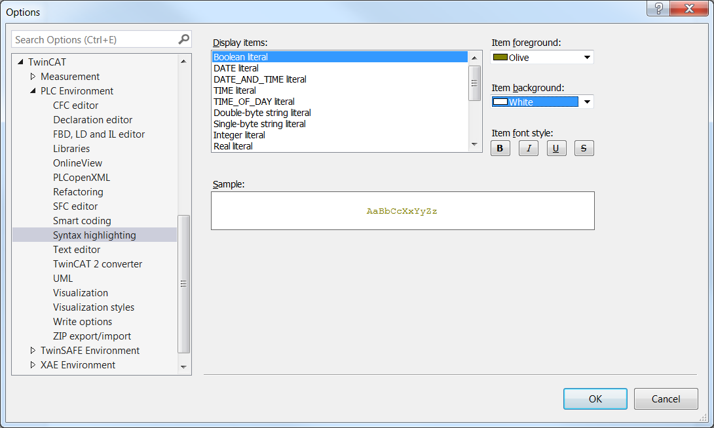Viewport: 714px width, 428px height.
Task: Expand the XAE Environment node
Action: point(33,364)
